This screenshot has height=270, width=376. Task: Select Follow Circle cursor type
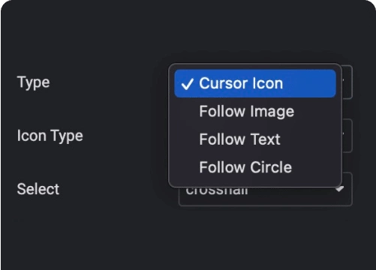(255, 167)
